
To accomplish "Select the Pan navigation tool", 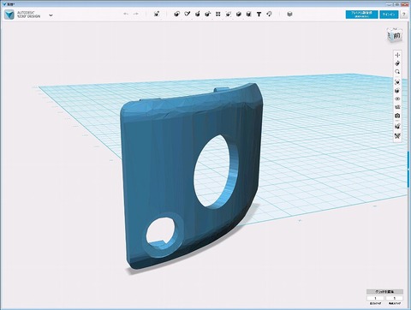I will coord(397,55).
